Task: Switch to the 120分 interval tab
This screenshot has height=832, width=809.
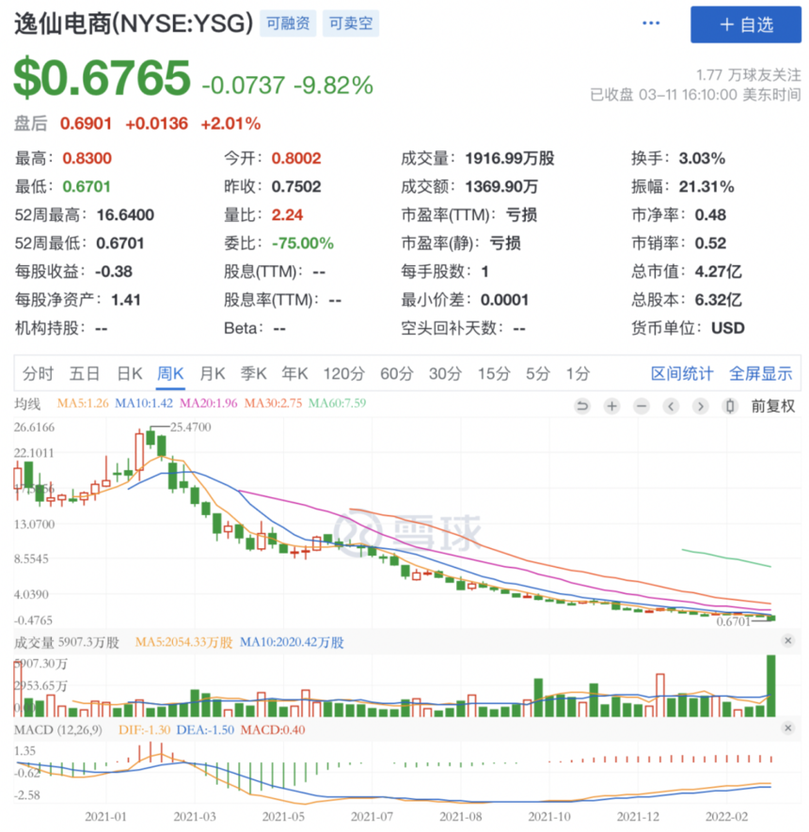Action: 344,373
